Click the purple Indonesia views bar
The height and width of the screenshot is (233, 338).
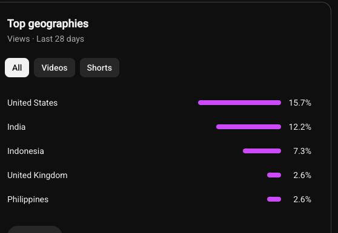[262, 151]
